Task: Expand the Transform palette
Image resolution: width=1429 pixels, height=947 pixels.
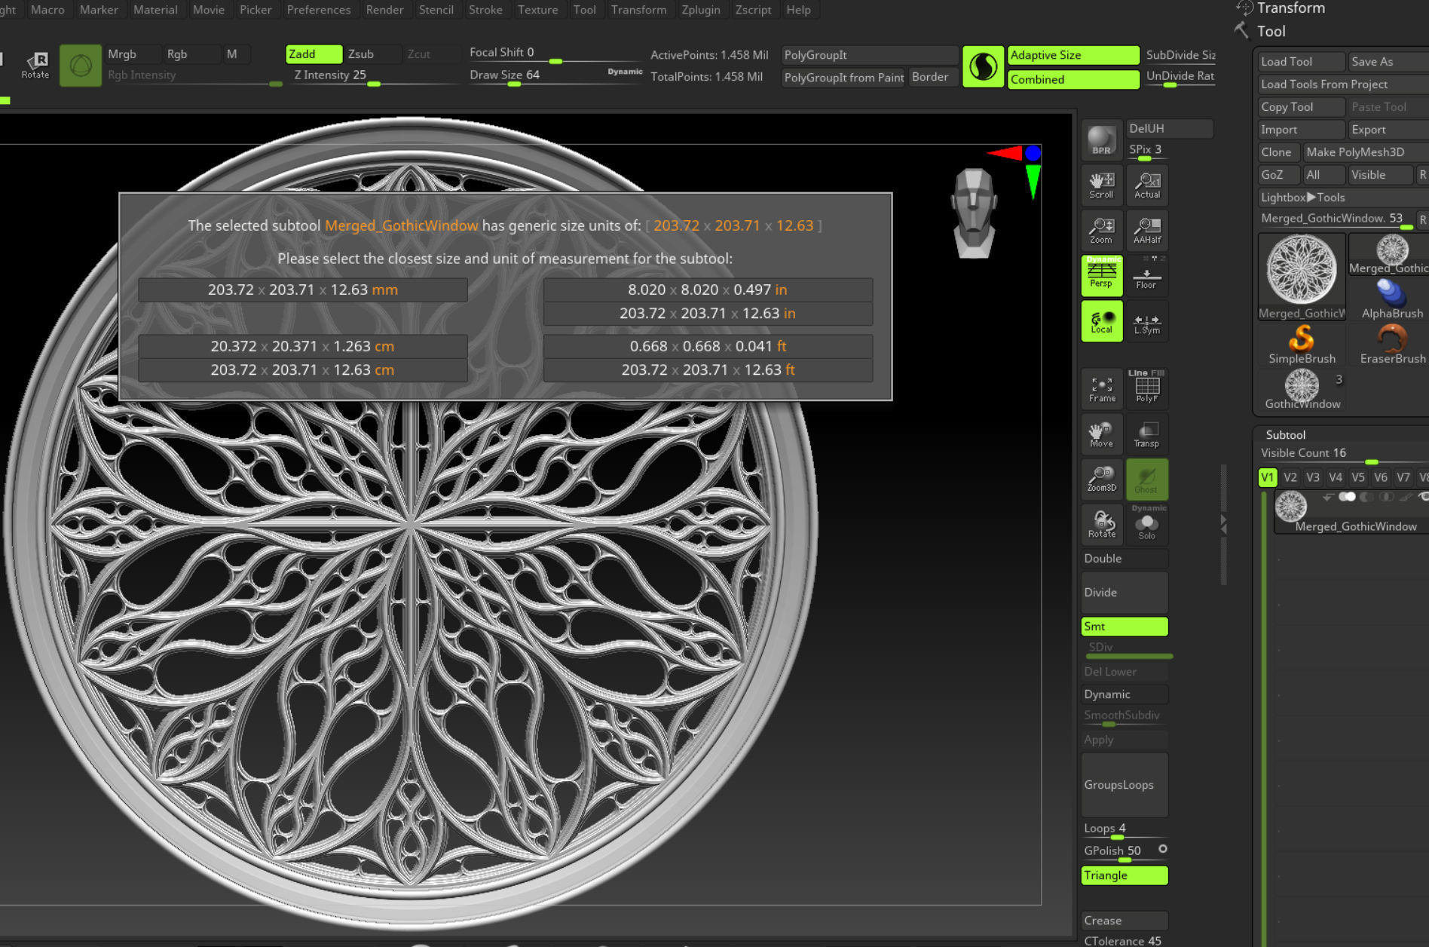Action: coord(1290,8)
